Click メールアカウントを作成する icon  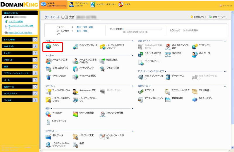pos(75,61)
